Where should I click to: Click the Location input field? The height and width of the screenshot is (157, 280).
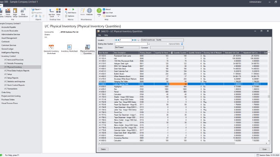(126, 40)
